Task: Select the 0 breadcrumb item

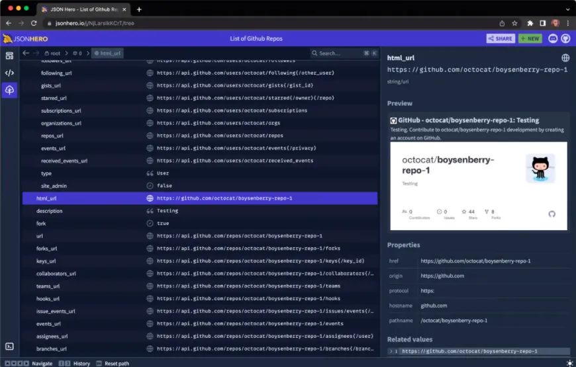Action: pos(77,53)
